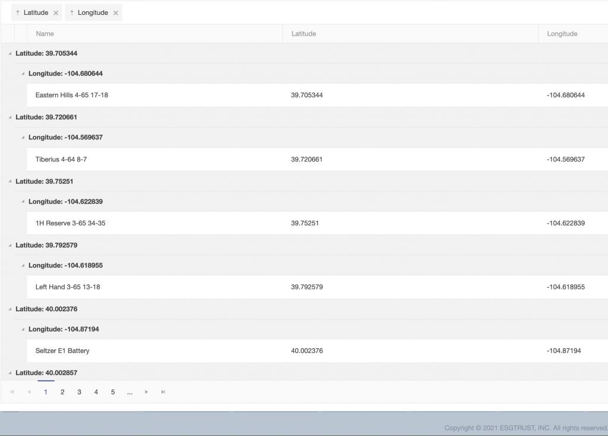608x436 pixels.
Task: Go to next page in pager
Action: 147,392
